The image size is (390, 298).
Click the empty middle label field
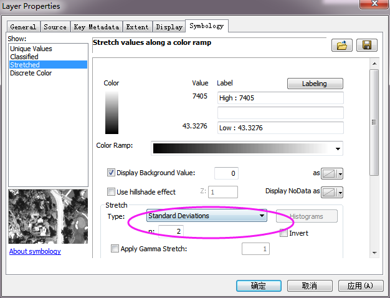tap(280, 113)
